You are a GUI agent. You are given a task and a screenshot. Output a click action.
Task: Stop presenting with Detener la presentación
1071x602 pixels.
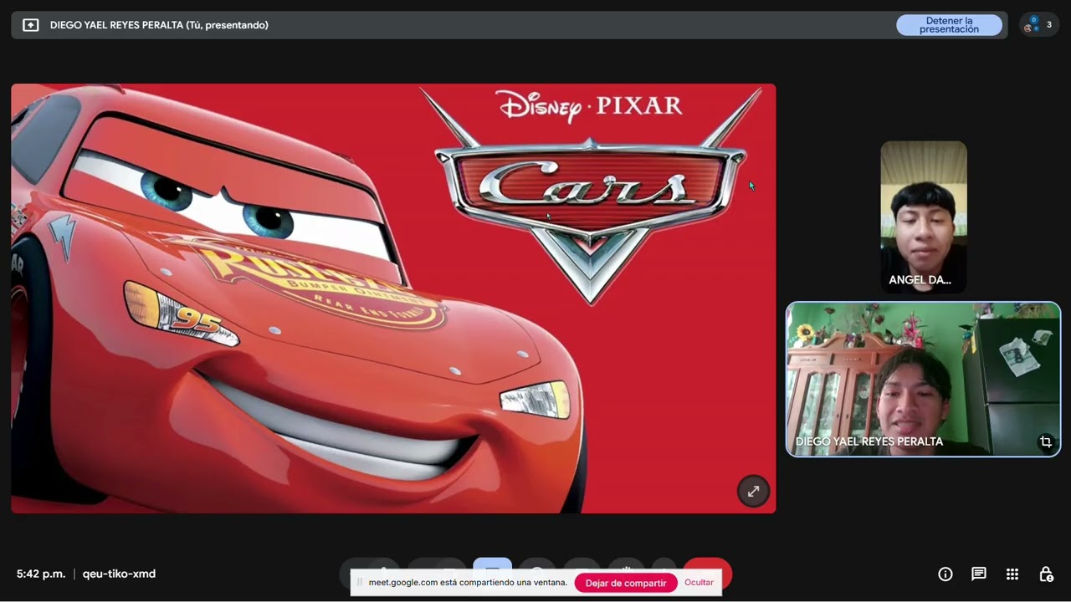coord(949,25)
